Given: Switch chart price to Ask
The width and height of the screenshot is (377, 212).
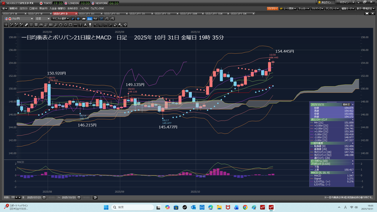Looking at the screenshot, I should (x=95, y=19).
